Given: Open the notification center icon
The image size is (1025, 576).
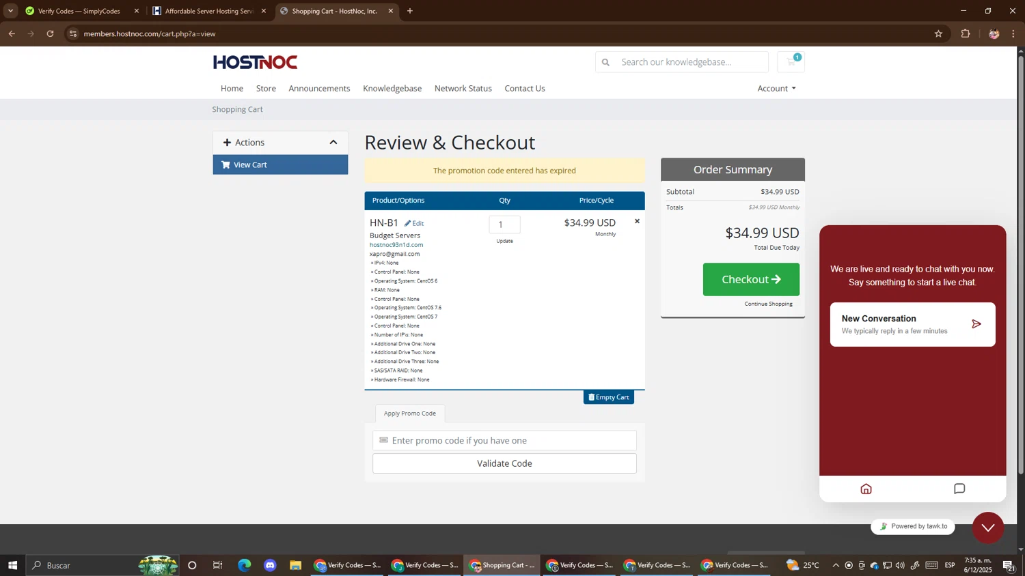Looking at the screenshot, I should (x=1008, y=565).
